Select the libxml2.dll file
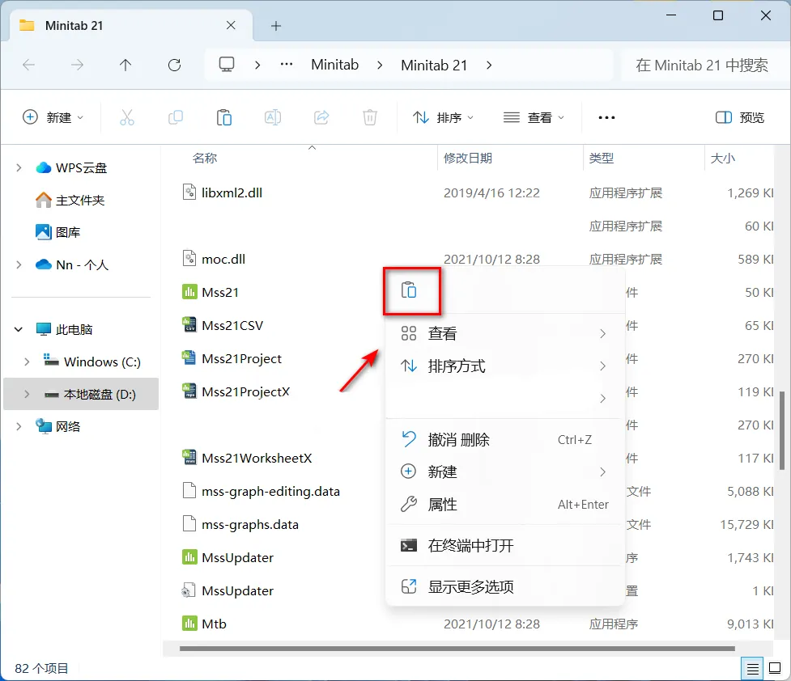The height and width of the screenshot is (681, 791). pos(222,192)
